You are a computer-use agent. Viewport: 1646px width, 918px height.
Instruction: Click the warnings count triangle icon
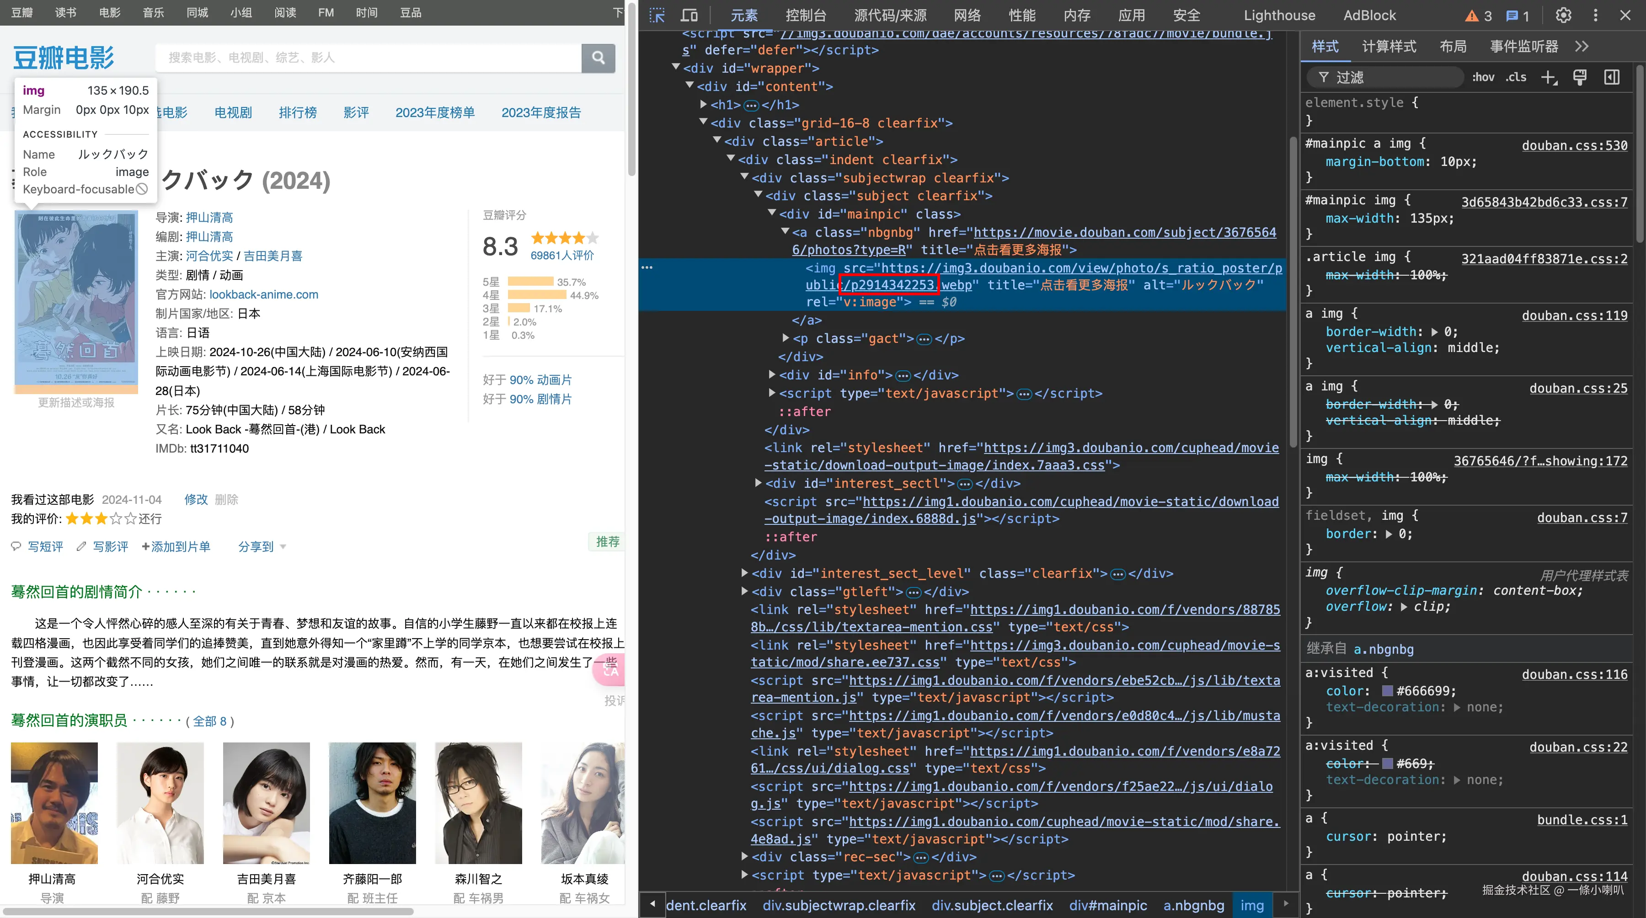(x=1471, y=16)
